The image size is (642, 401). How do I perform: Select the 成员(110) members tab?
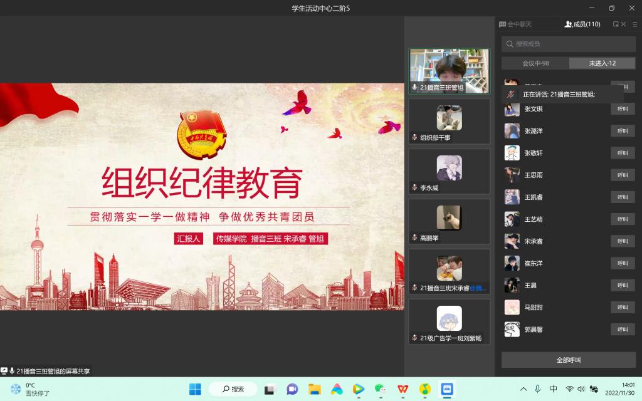pyautogui.click(x=582, y=24)
